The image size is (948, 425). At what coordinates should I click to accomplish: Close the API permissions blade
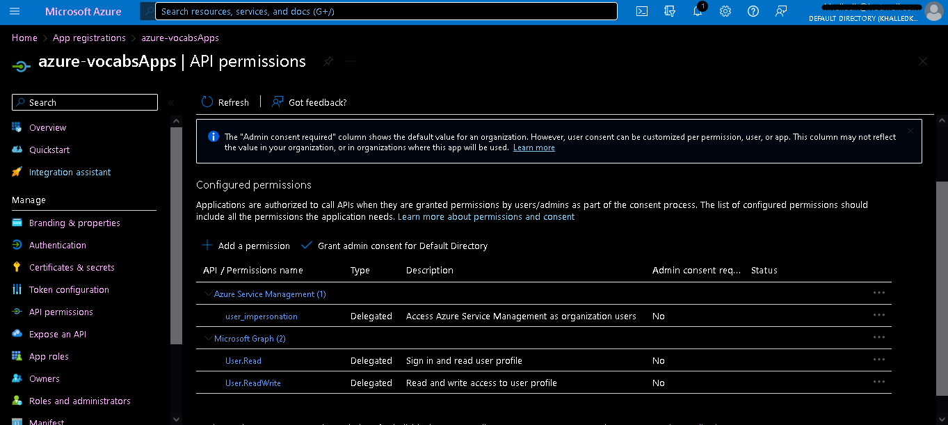(923, 61)
